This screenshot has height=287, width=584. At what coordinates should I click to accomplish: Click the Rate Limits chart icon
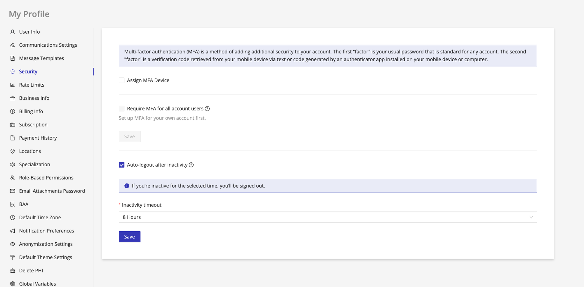(x=13, y=85)
